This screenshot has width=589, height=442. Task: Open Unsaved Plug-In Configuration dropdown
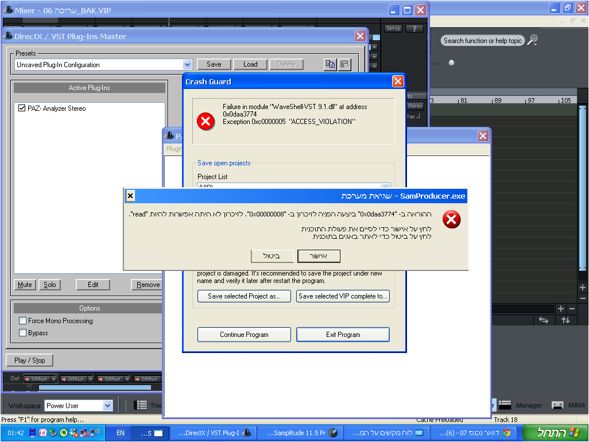pyautogui.click(x=188, y=65)
